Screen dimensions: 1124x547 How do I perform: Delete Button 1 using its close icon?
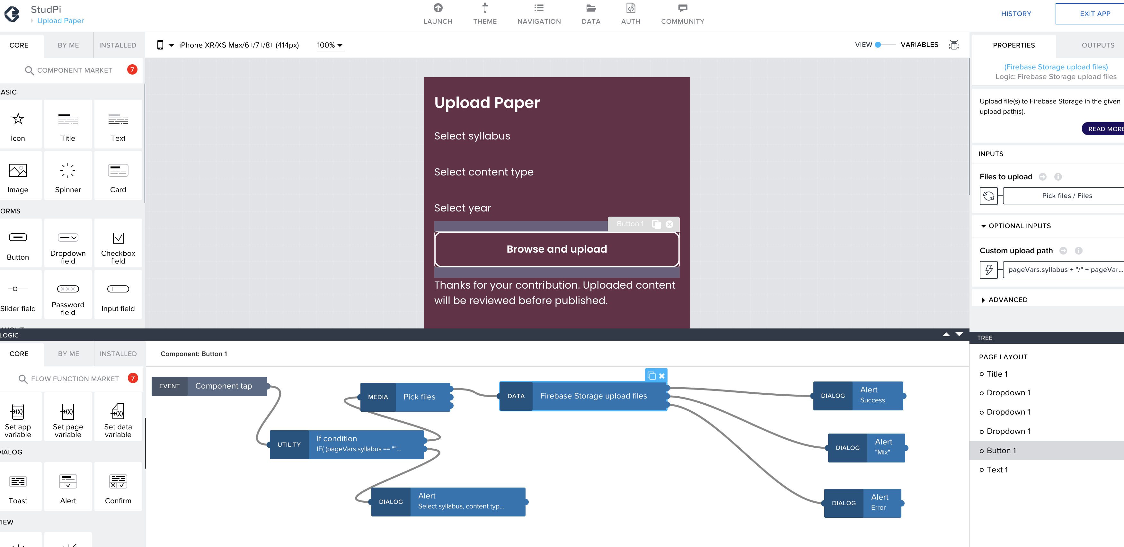tap(669, 224)
